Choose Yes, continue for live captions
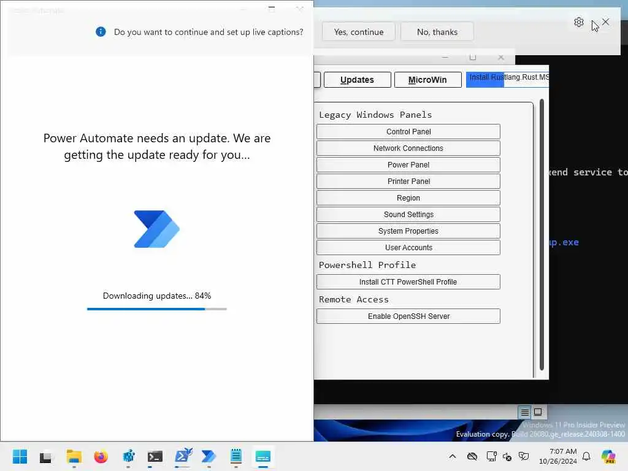 click(x=358, y=32)
